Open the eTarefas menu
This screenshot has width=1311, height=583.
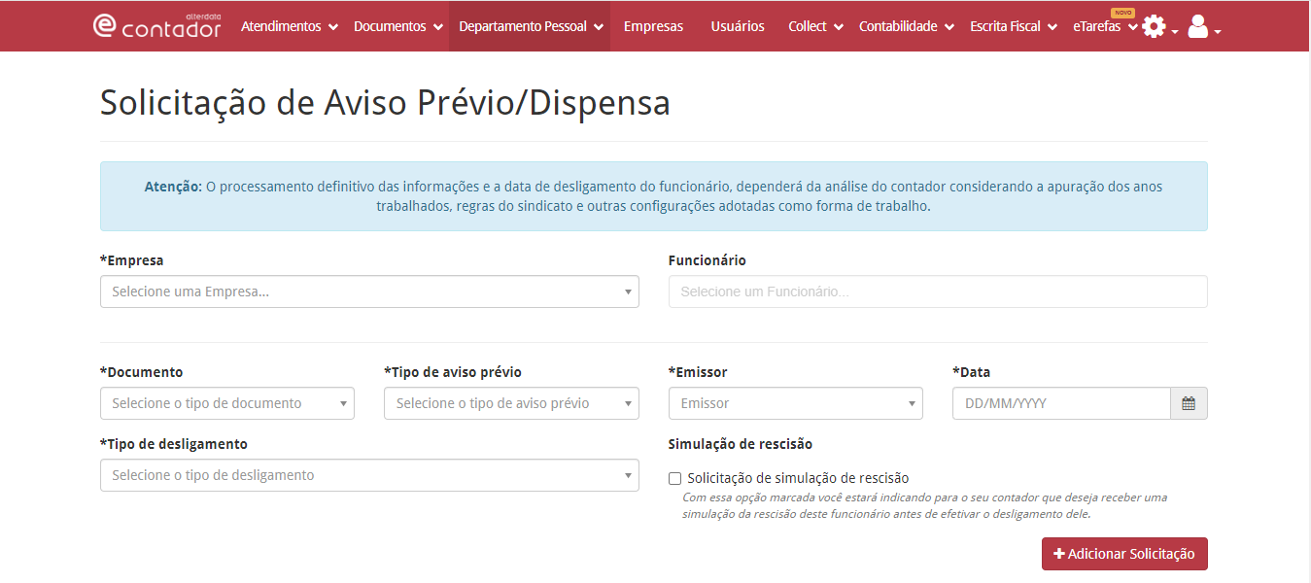(1105, 26)
